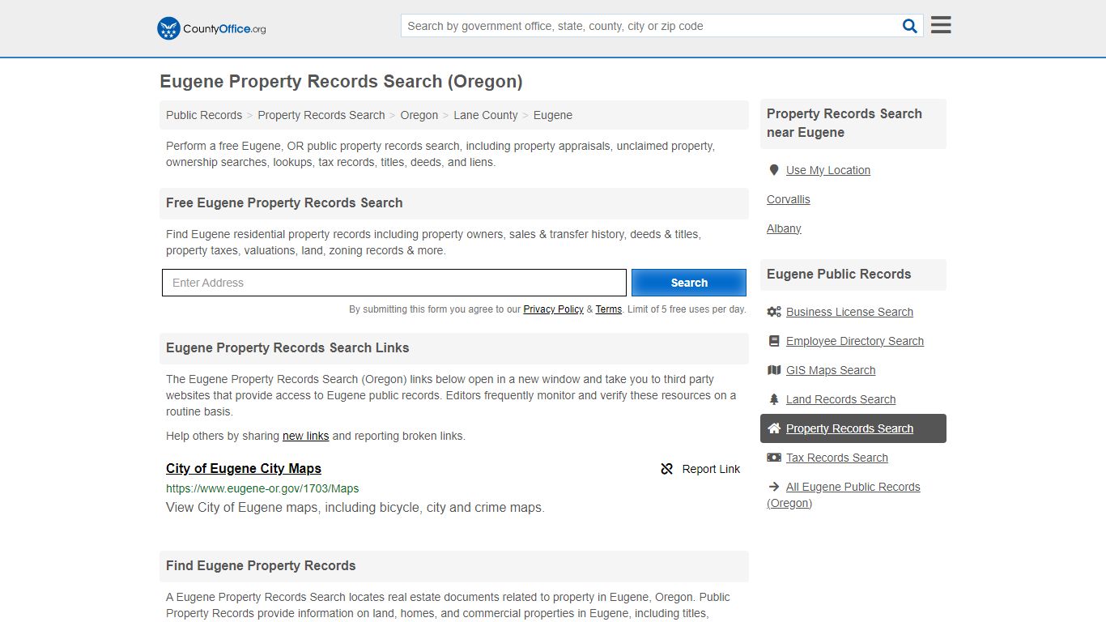Click 'Limit of 5 free uses per day' text
The height and width of the screenshot is (622, 1106).
[687, 309]
